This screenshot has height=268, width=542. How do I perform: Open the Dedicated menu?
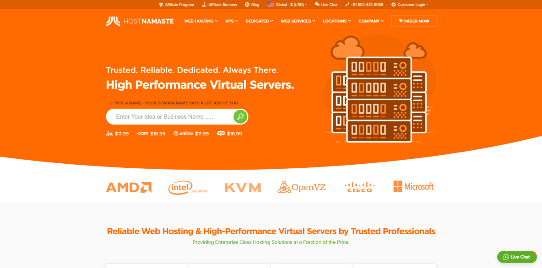(x=259, y=21)
